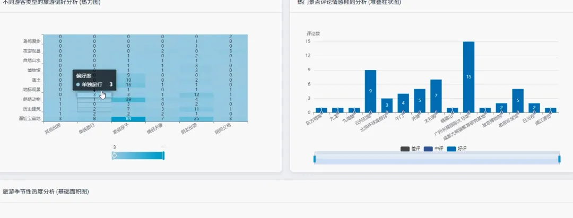The width and height of the screenshot is (573, 218).
Task: Click the 偏好度 tooltip box
Action: pos(94,80)
